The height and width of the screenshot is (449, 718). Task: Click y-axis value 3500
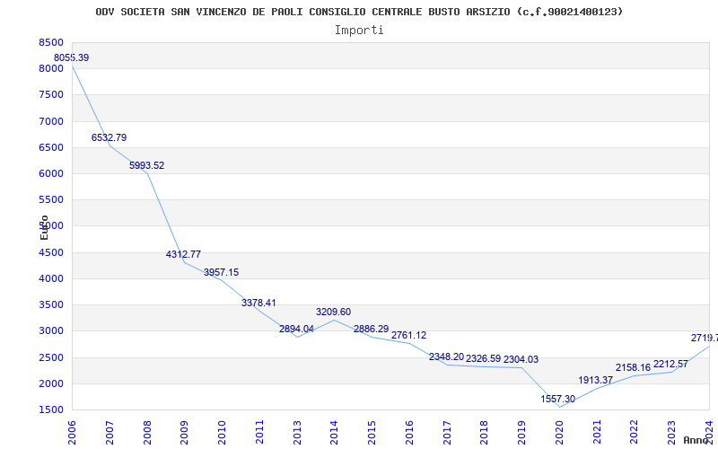pos(51,304)
